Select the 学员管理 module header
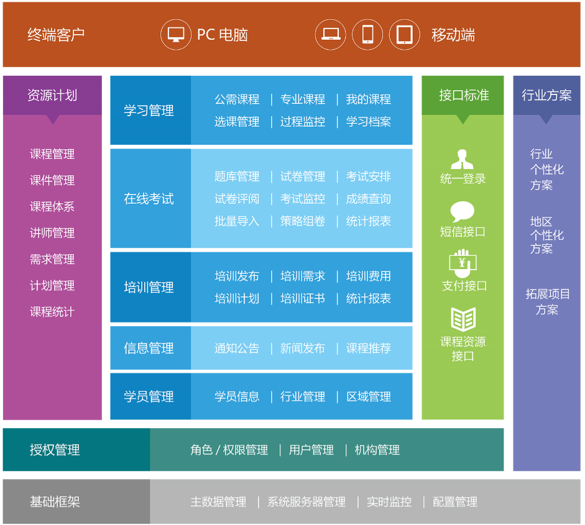Image resolution: width=585 pixels, height=525 pixels. point(150,396)
